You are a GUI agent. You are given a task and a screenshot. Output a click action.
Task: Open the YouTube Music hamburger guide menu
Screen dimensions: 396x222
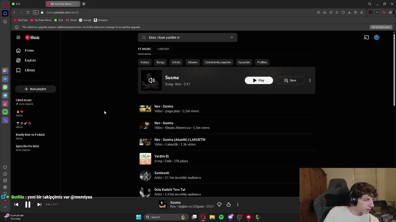click(x=18, y=37)
